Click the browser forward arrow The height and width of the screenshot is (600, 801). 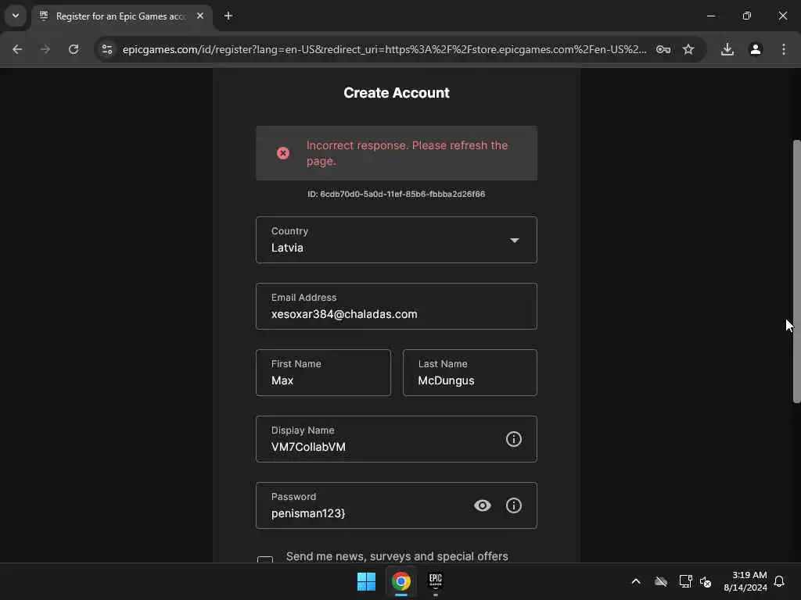(45, 49)
